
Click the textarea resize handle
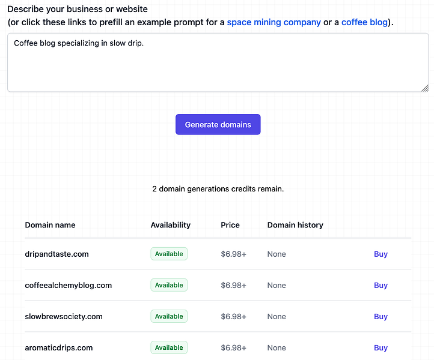pyautogui.click(x=425, y=88)
